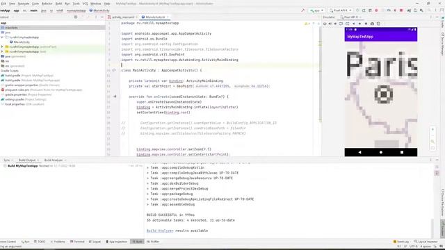Tap Android home button on phone screen
The width and height of the screenshot is (445, 250).
click(381, 152)
